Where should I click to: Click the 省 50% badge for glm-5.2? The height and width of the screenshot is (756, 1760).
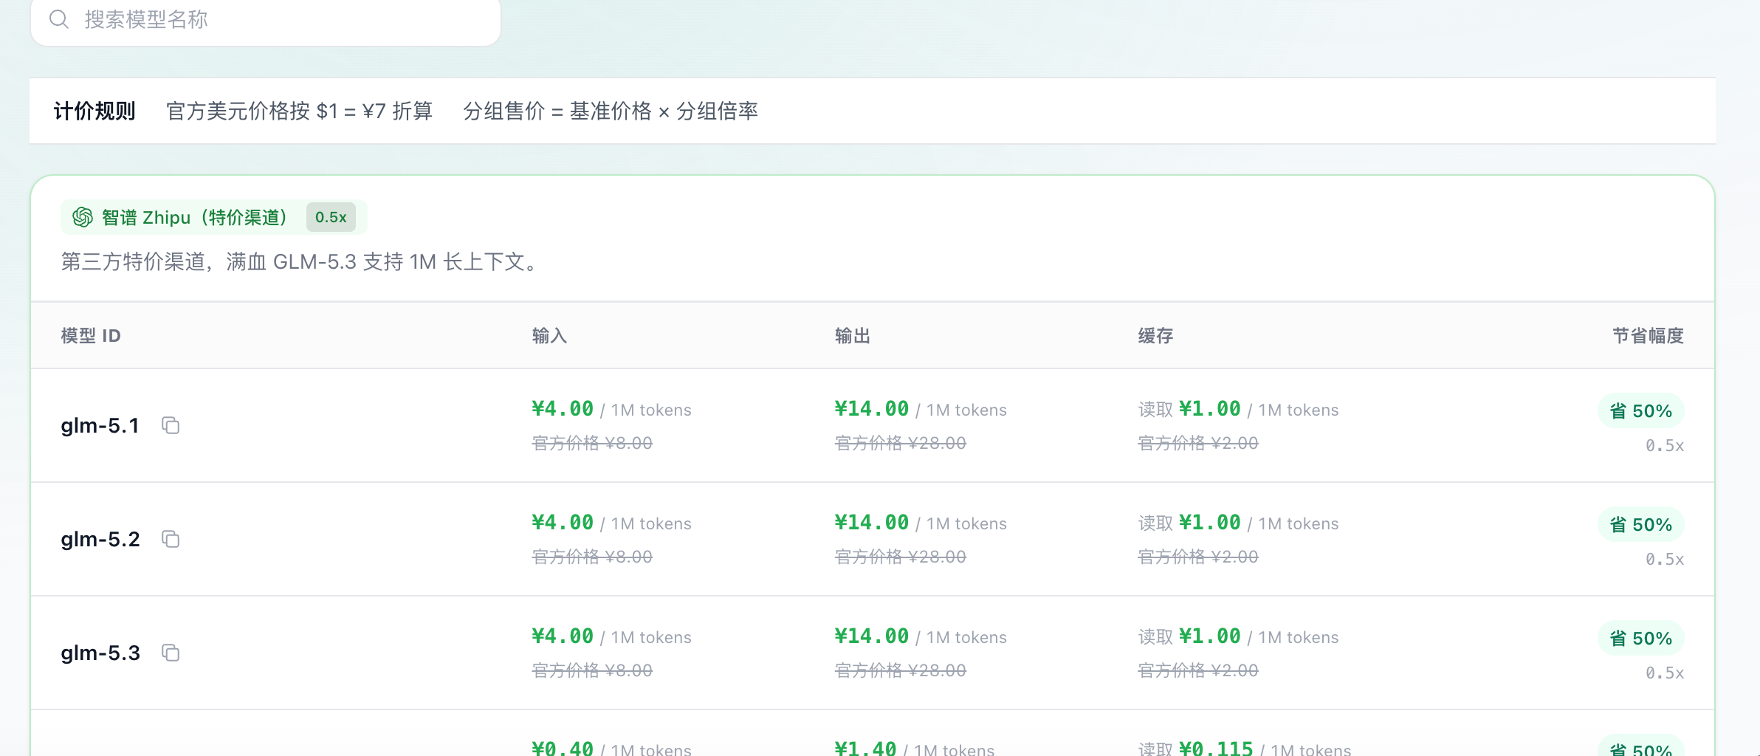click(x=1640, y=525)
